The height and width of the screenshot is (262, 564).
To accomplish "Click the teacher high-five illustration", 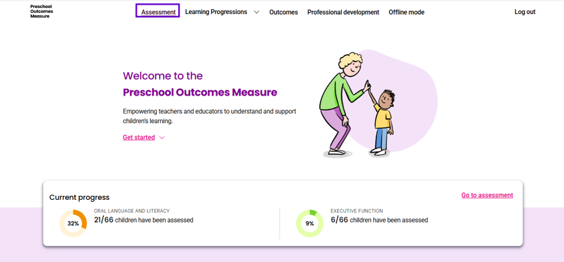I will click(x=341, y=104).
